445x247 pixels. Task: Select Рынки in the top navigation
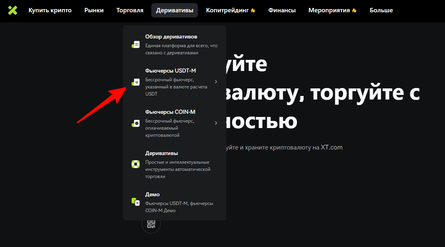(x=94, y=10)
